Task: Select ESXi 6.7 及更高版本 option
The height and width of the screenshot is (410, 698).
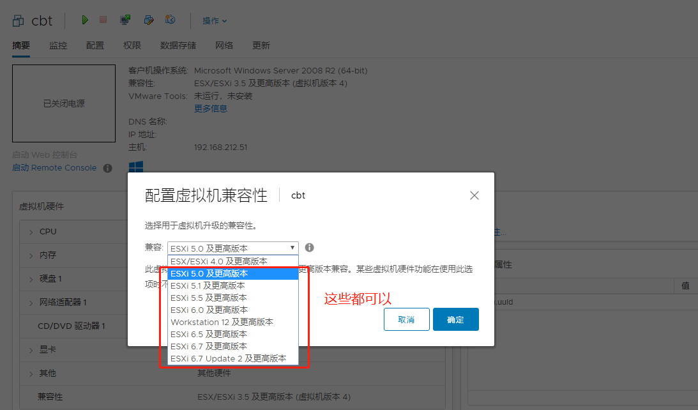Action: pyautogui.click(x=233, y=346)
